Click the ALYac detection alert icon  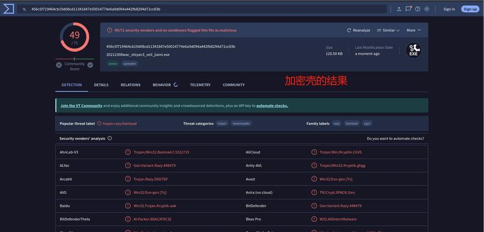(x=128, y=165)
